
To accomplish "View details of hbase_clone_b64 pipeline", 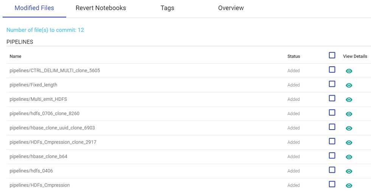I will 349,157.
